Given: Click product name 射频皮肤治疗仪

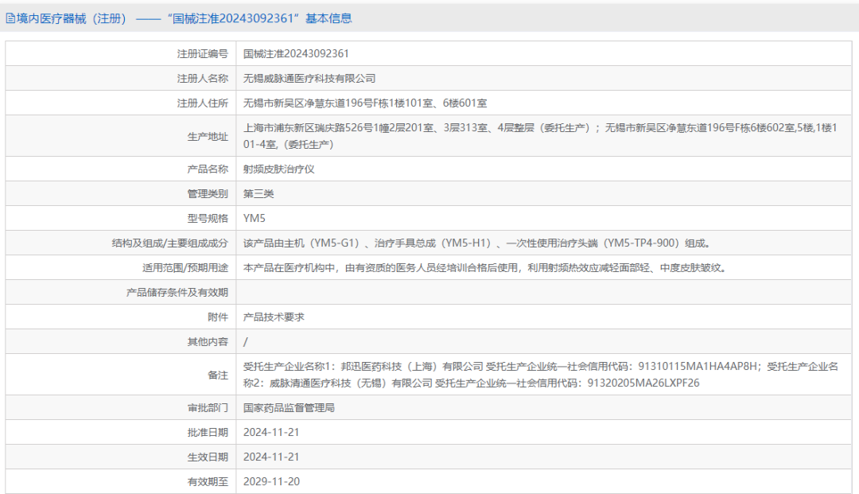Looking at the screenshot, I should pyautogui.click(x=279, y=169).
